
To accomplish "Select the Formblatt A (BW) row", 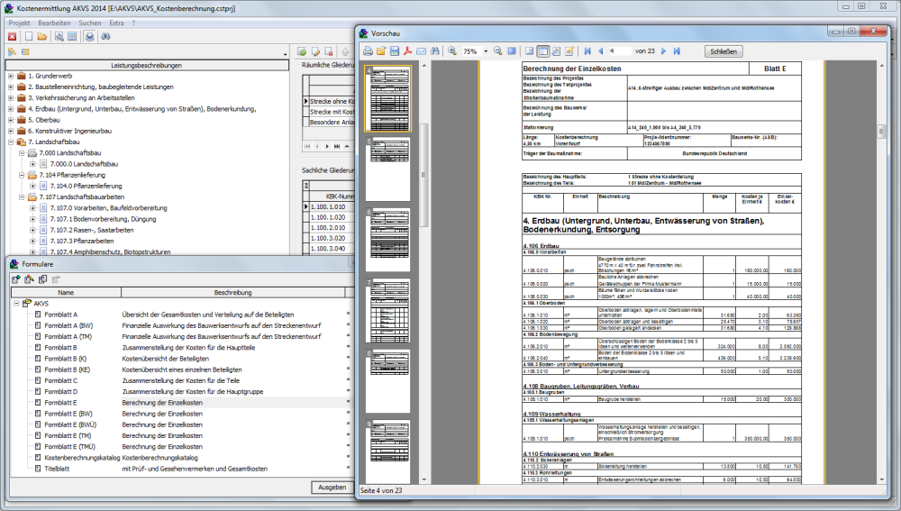I will point(180,325).
